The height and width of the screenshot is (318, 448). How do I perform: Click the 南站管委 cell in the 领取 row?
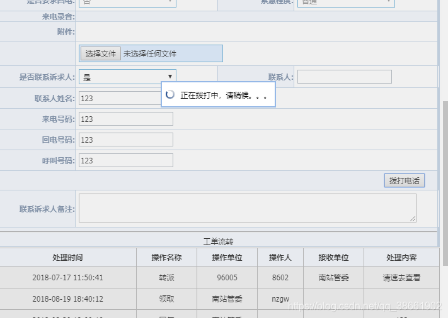coord(227,299)
